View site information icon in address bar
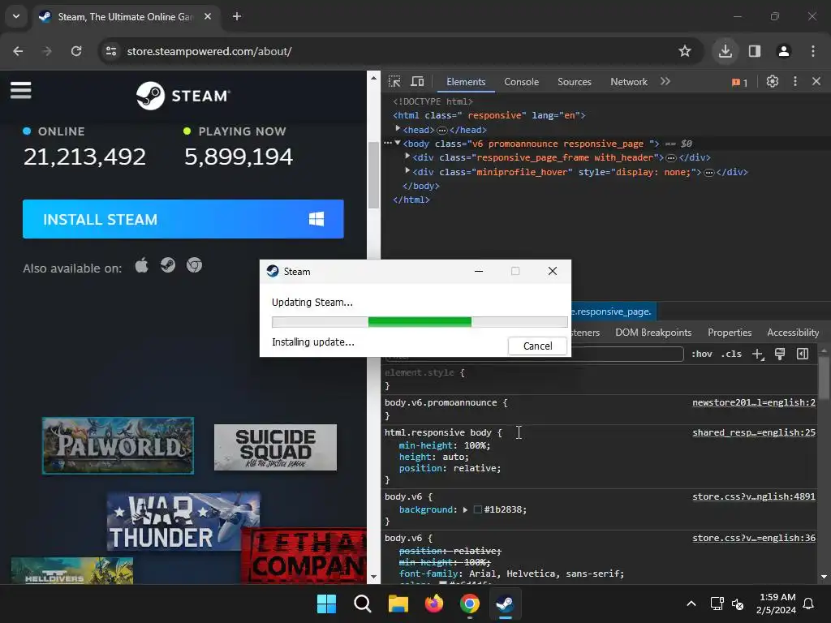 coord(111,51)
